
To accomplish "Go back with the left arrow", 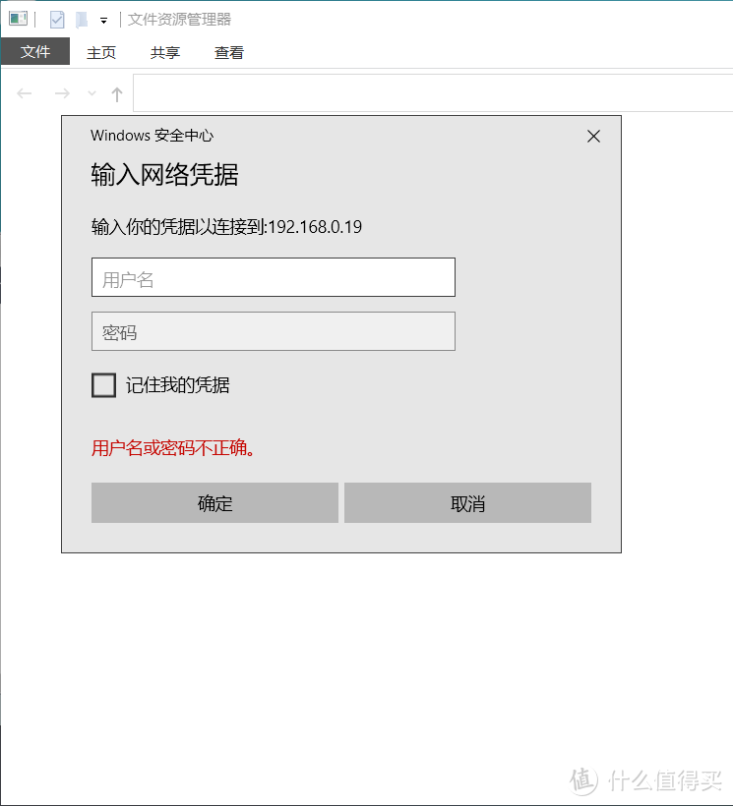I will [x=25, y=93].
